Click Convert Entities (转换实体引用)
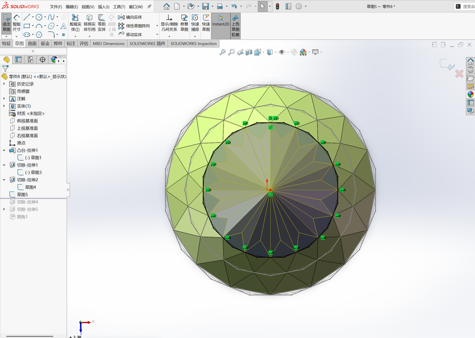This screenshot has width=475, height=338. tap(90, 23)
